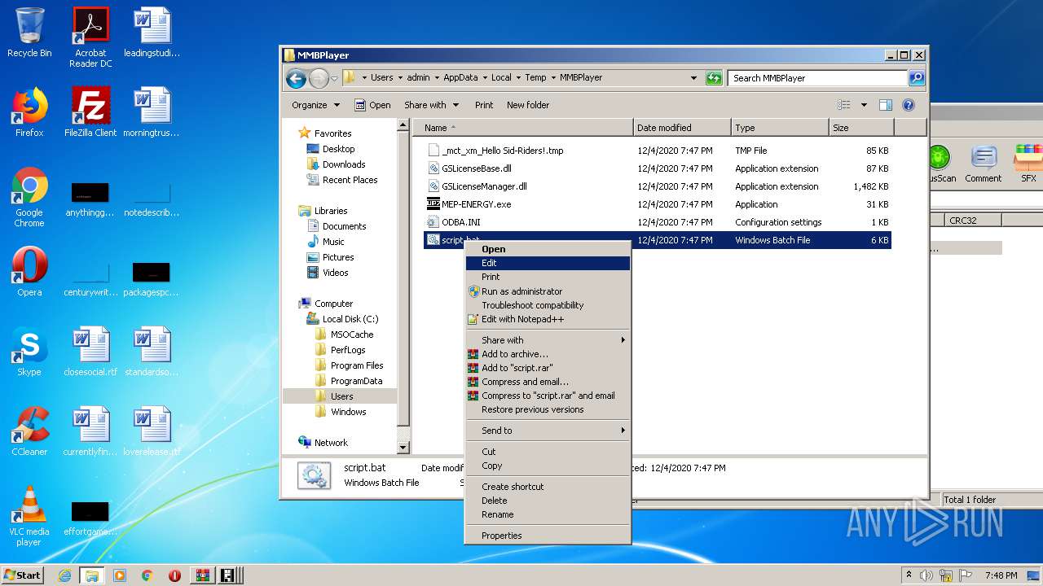Launch VLC media player desktop shortcut
This screenshot has width=1043, height=586.
tap(29, 516)
